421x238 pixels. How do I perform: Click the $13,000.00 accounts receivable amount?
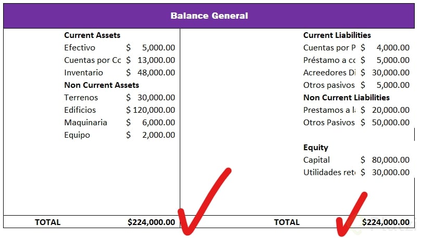coord(151,60)
